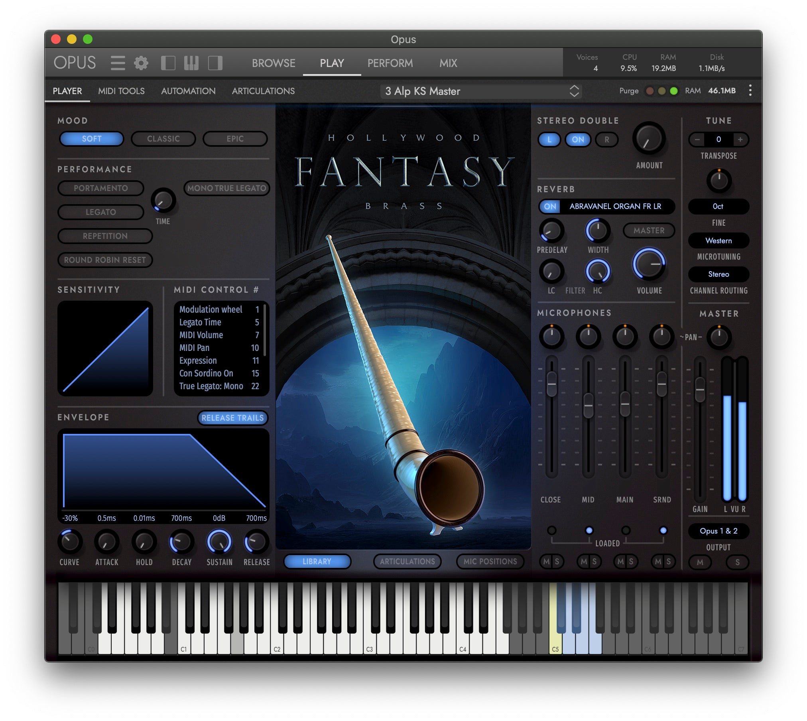The height and width of the screenshot is (721, 807).
Task: Click the piano keyboard view icon
Action: click(191, 63)
